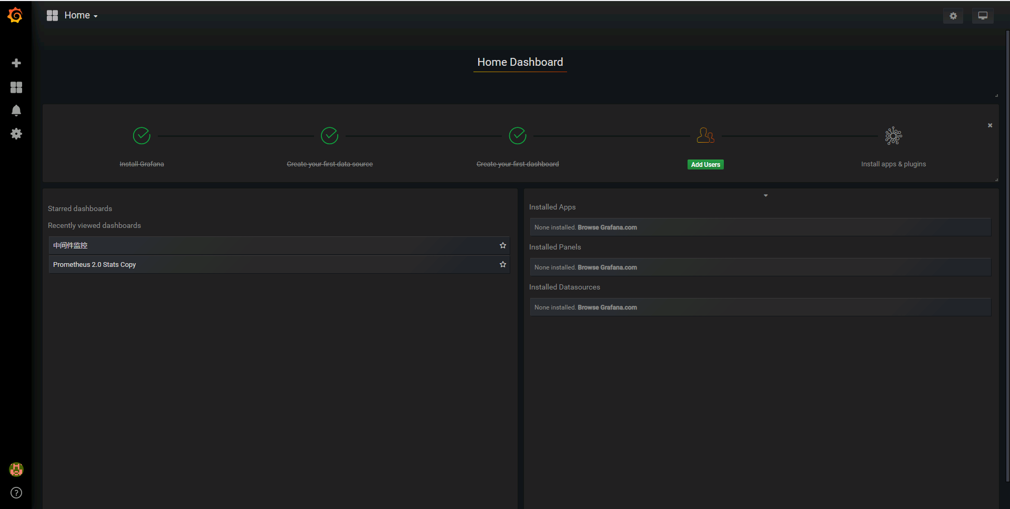The image size is (1010, 509).
Task: Enable kiosk mode with the TV icon
Action: click(x=982, y=15)
